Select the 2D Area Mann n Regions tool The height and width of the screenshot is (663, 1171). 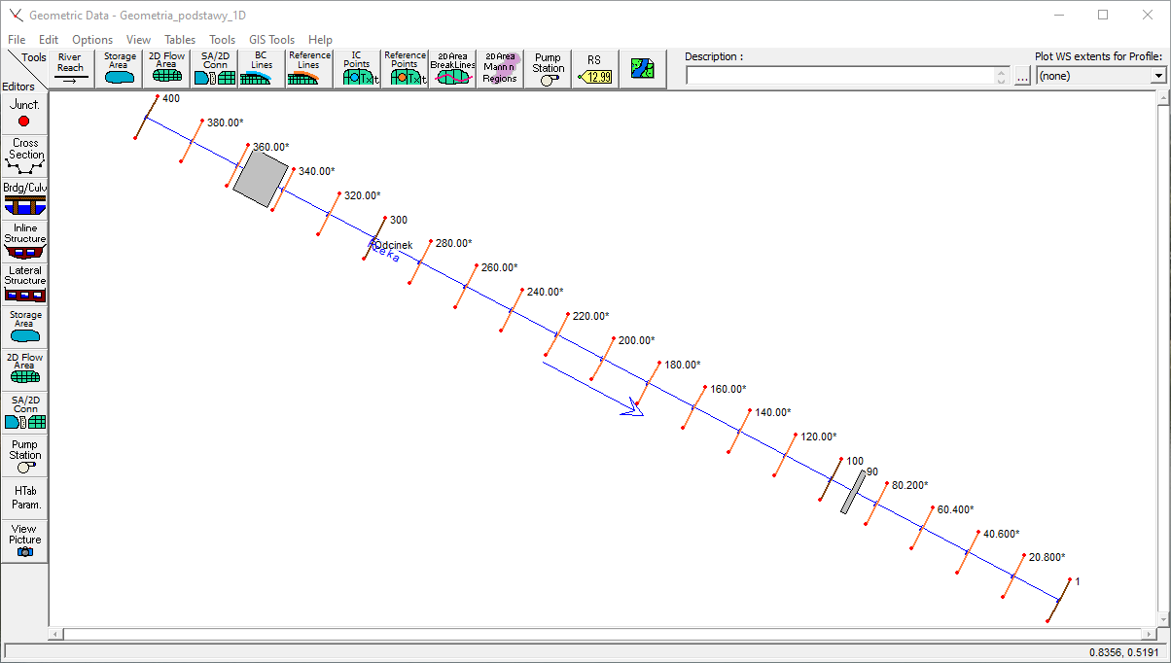(x=500, y=69)
